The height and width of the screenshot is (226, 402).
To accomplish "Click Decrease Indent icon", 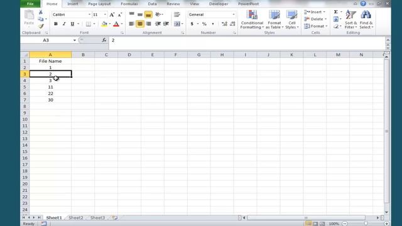I will [158, 24].
